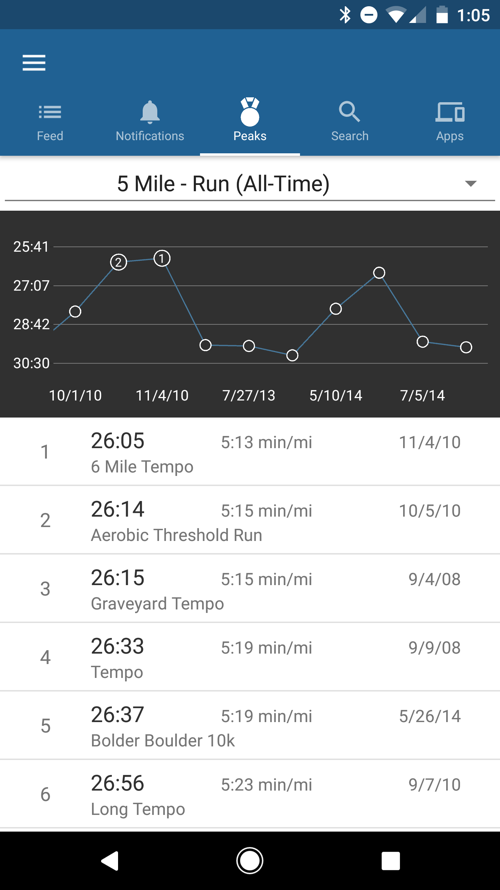Open the Aerobic Threshold Run entry
Image resolution: width=500 pixels, height=890 pixels.
(x=250, y=520)
